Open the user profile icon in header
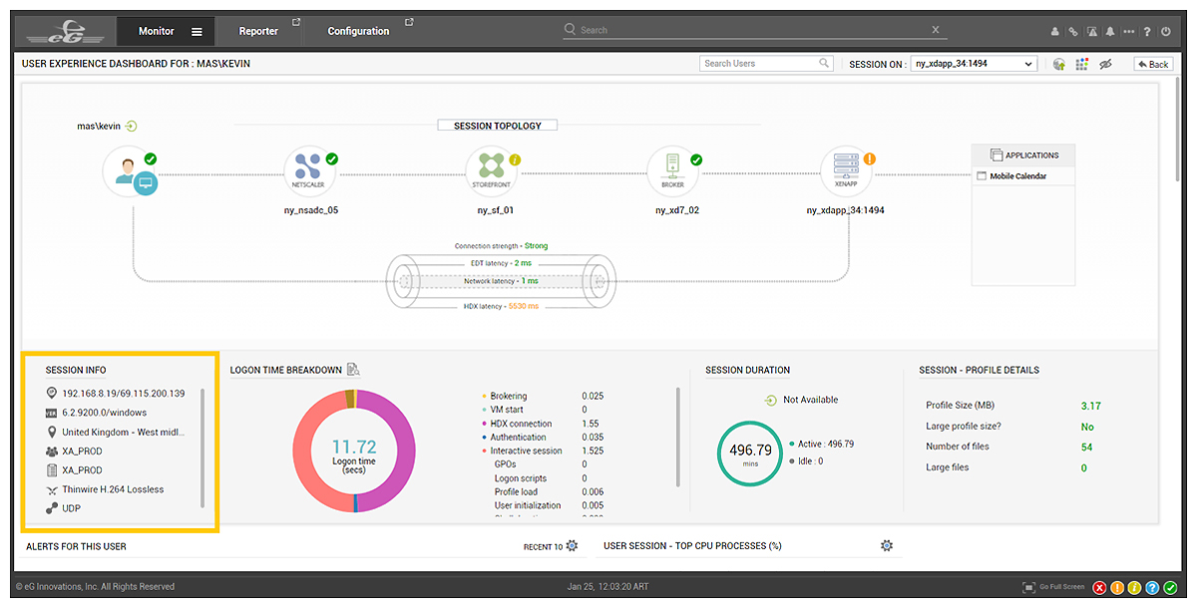The width and height of the screenshot is (1197, 608). pos(1055,31)
